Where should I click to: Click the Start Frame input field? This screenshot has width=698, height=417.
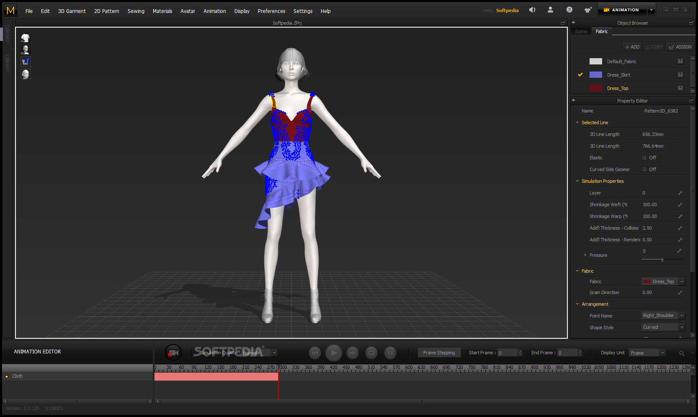[507, 353]
